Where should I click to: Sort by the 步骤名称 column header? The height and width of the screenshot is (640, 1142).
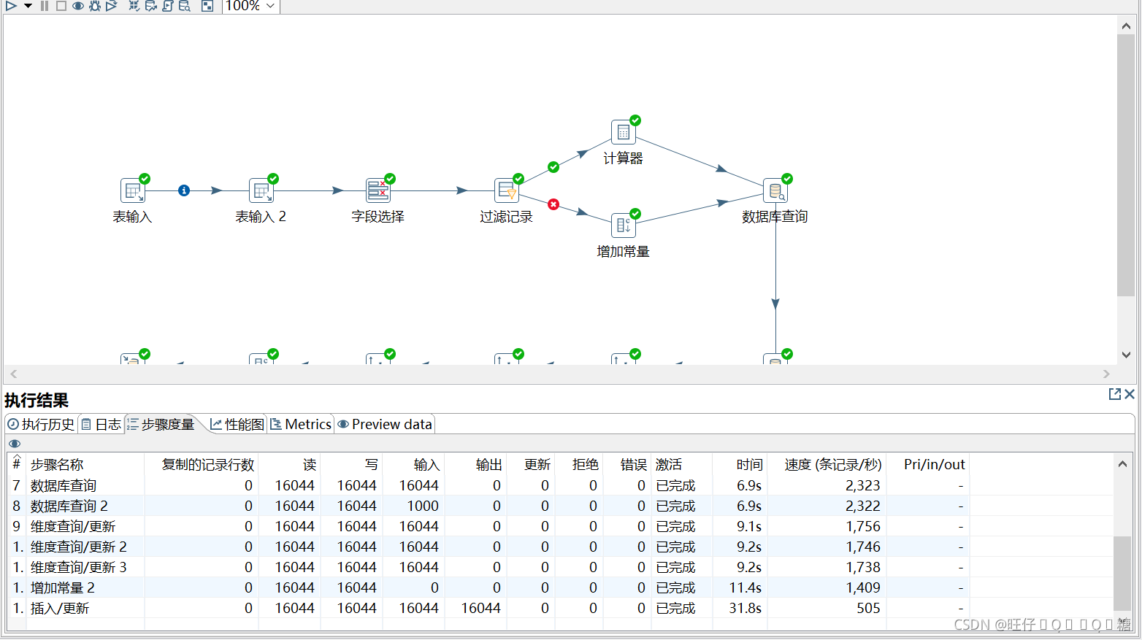pyautogui.click(x=57, y=465)
